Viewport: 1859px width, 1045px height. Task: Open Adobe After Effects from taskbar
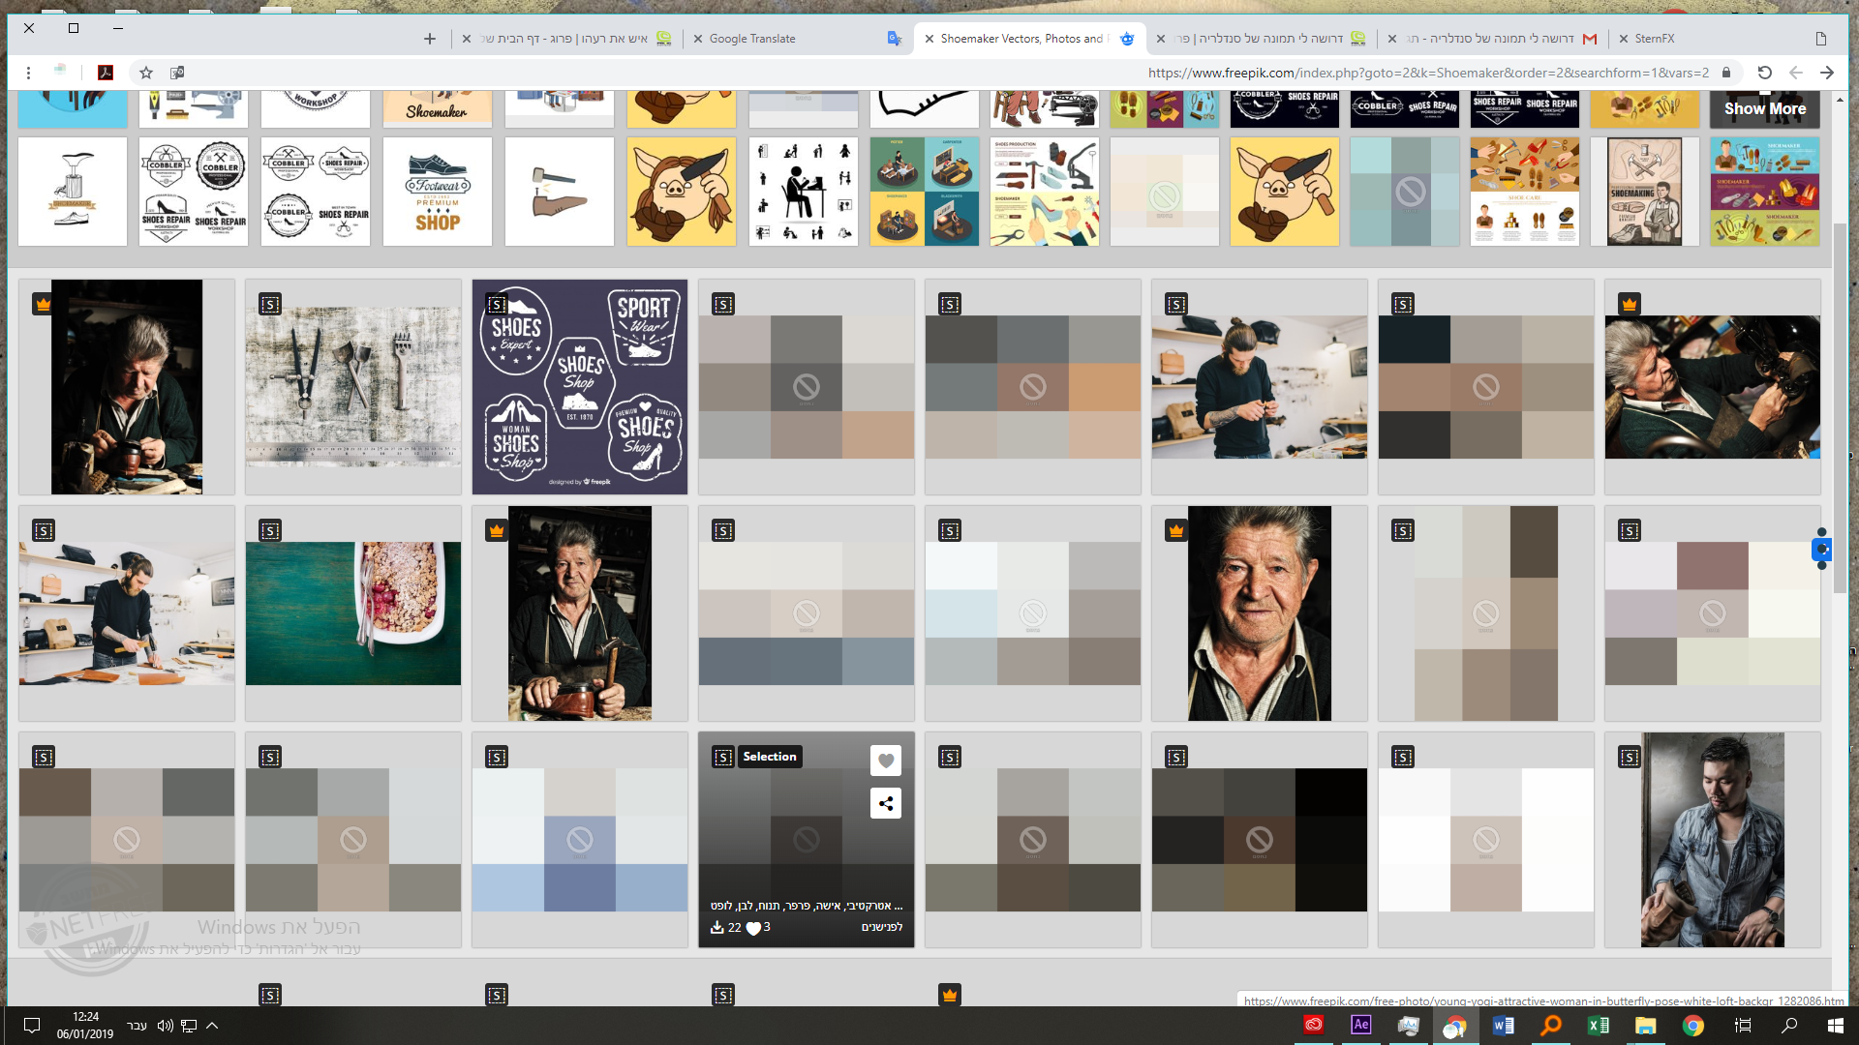click(1360, 1025)
